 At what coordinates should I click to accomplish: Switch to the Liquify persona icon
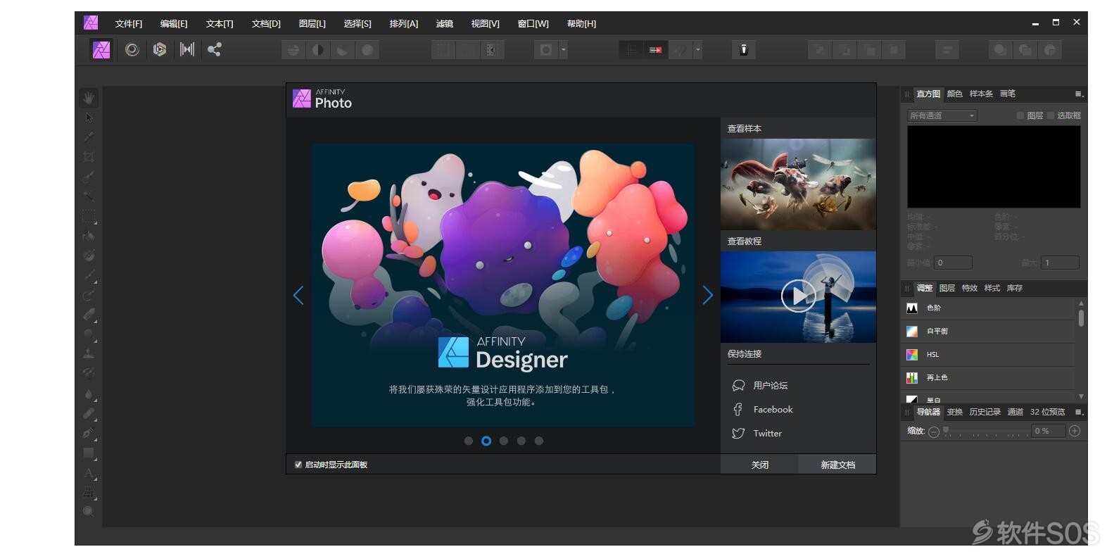tap(132, 50)
